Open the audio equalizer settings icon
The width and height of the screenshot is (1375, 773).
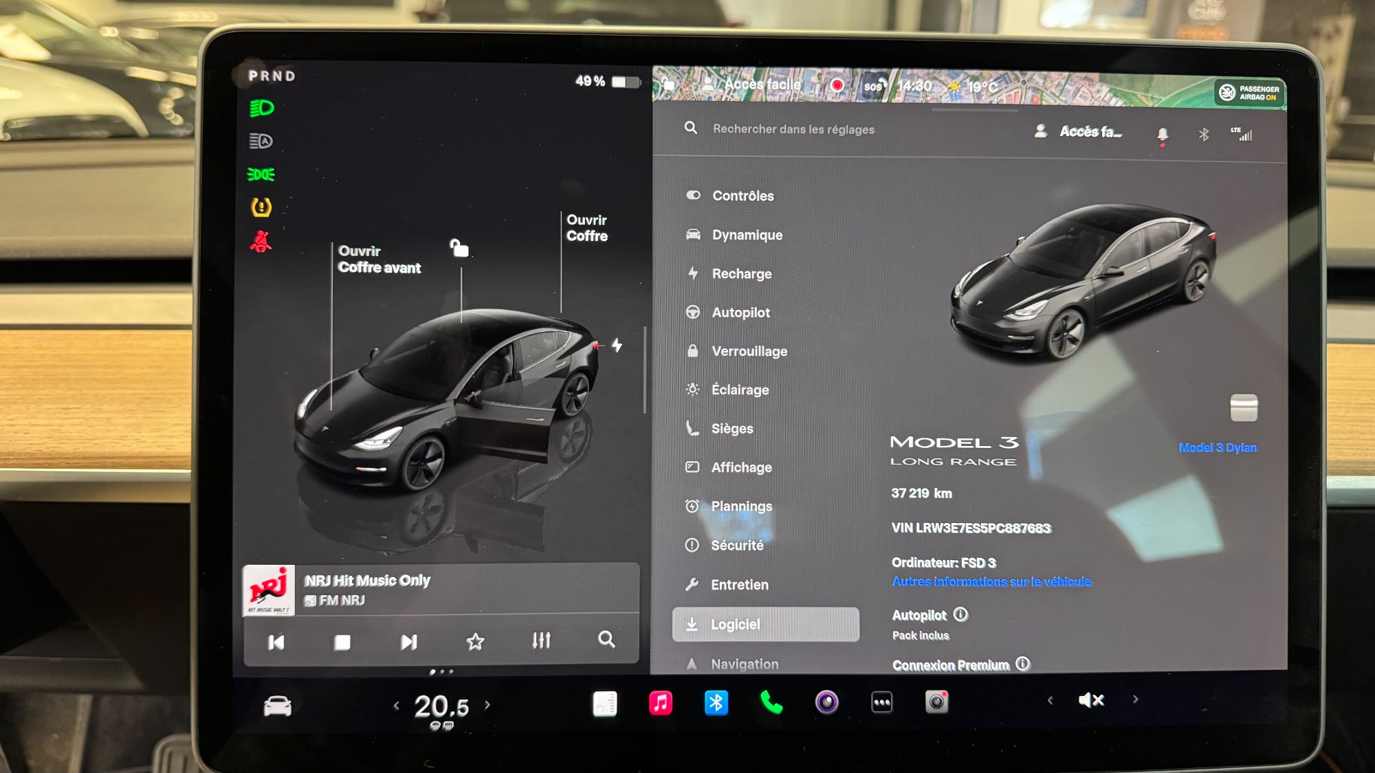click(541, 640)
